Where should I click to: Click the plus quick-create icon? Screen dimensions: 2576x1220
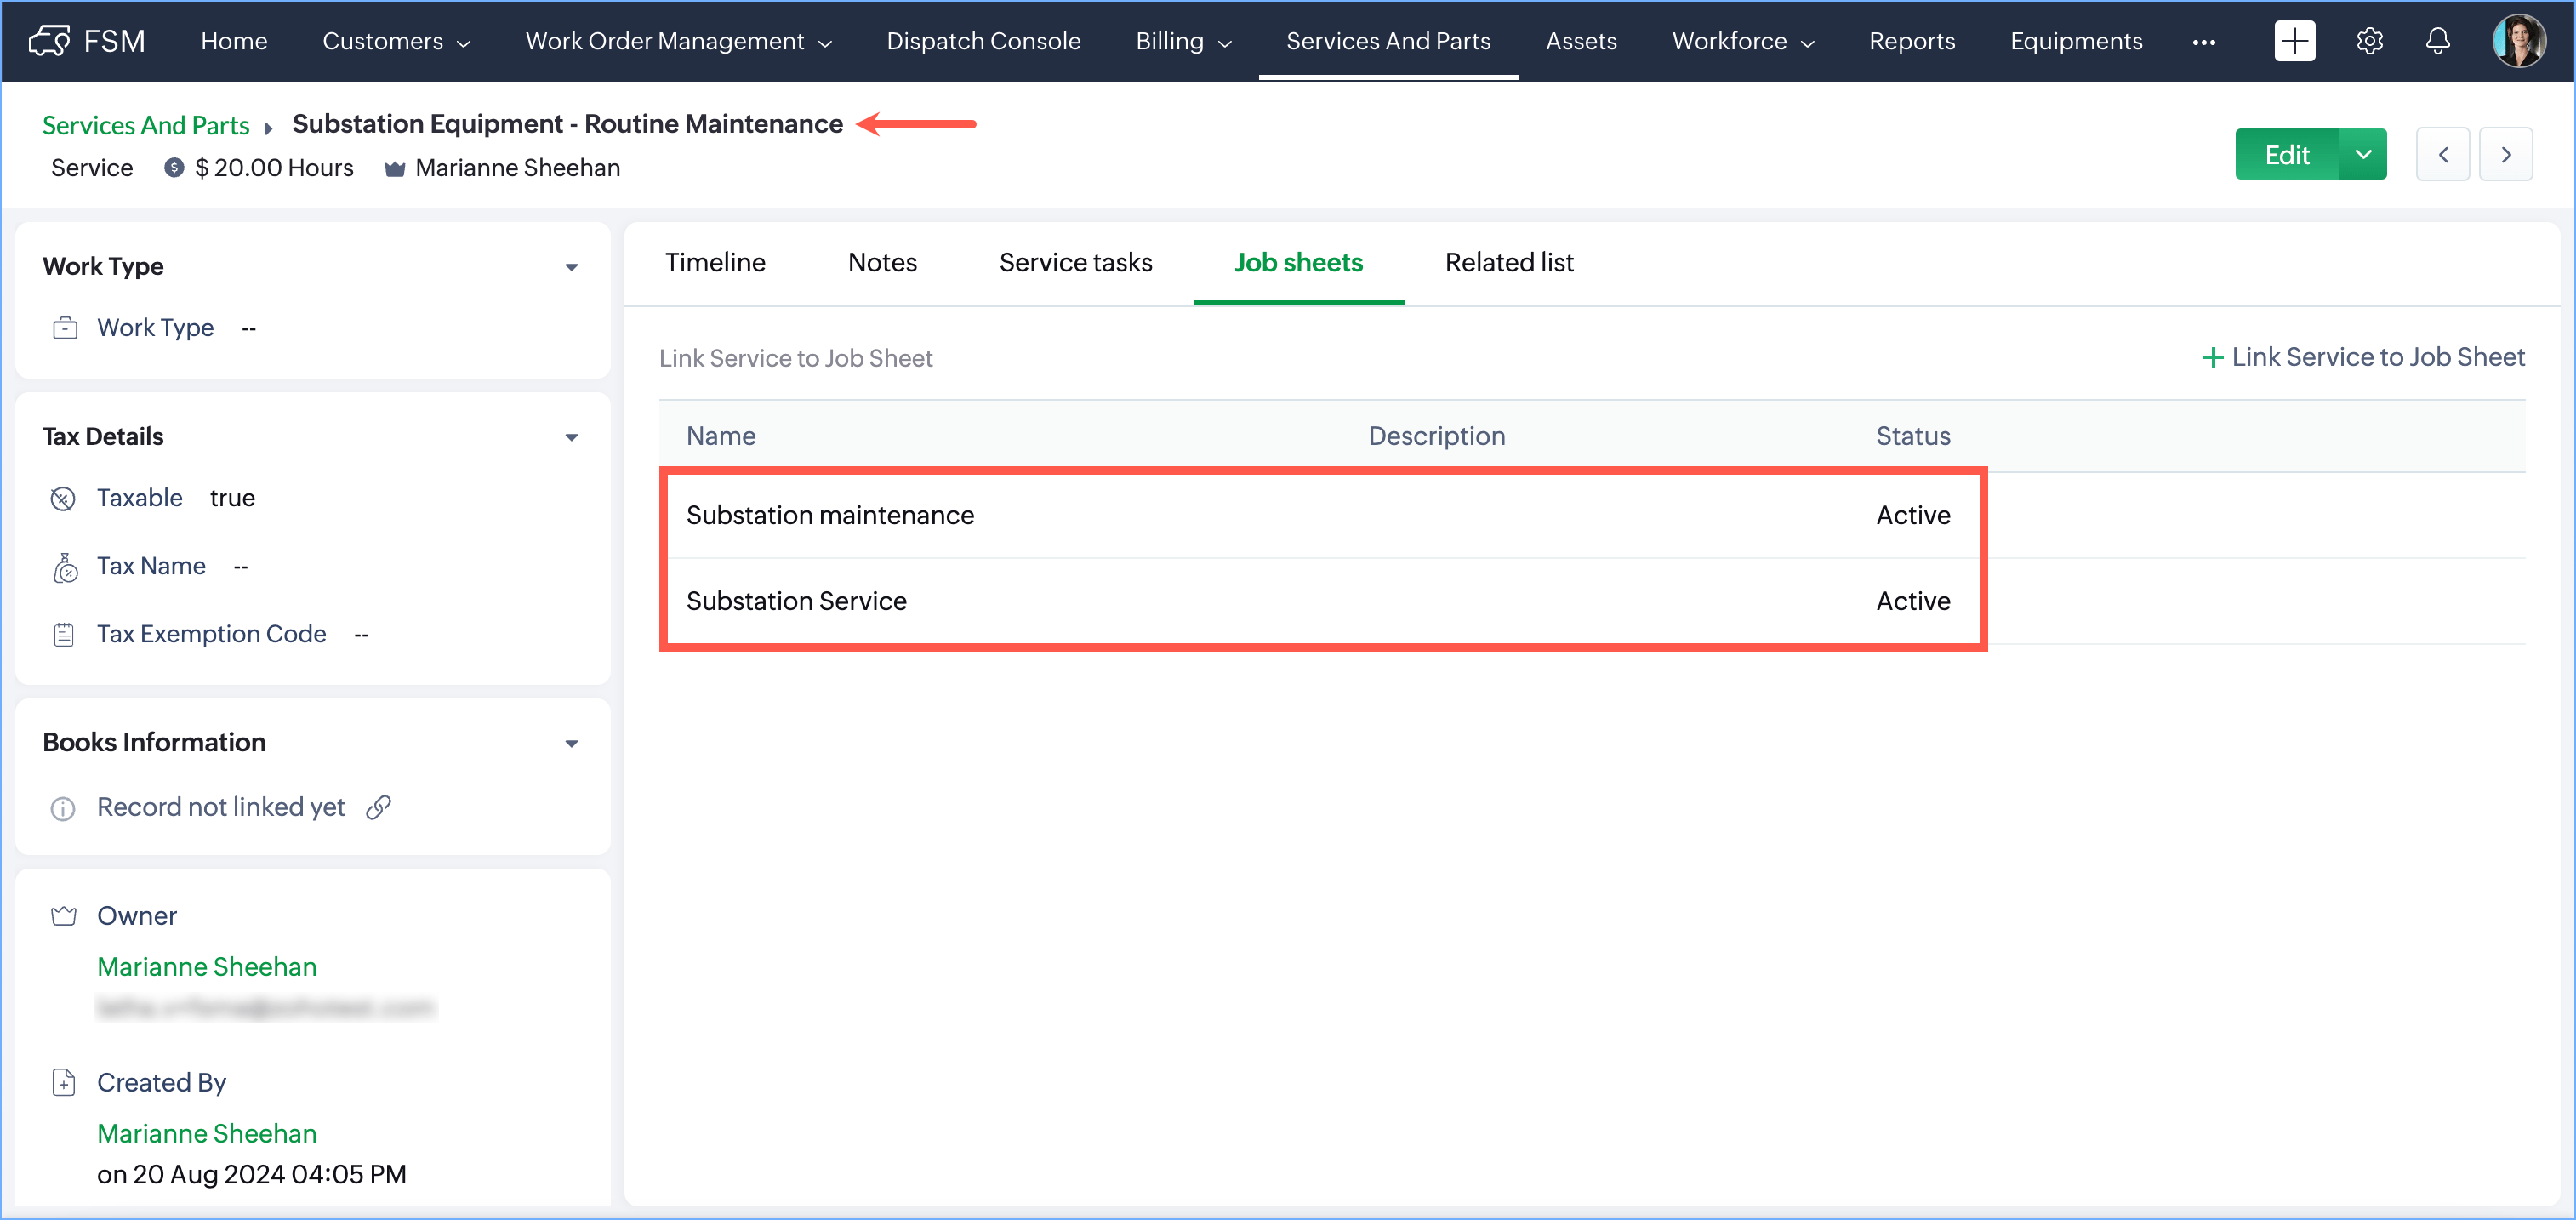click(2294, 41)
